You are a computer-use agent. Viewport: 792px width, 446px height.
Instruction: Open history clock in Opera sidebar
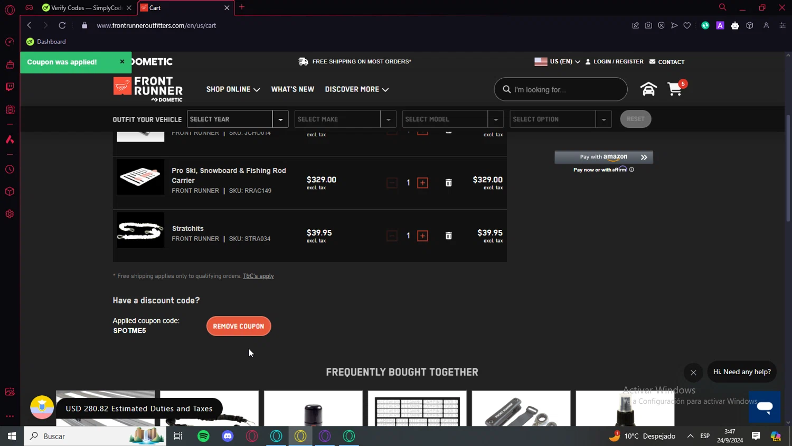click(x=10, y=170)
